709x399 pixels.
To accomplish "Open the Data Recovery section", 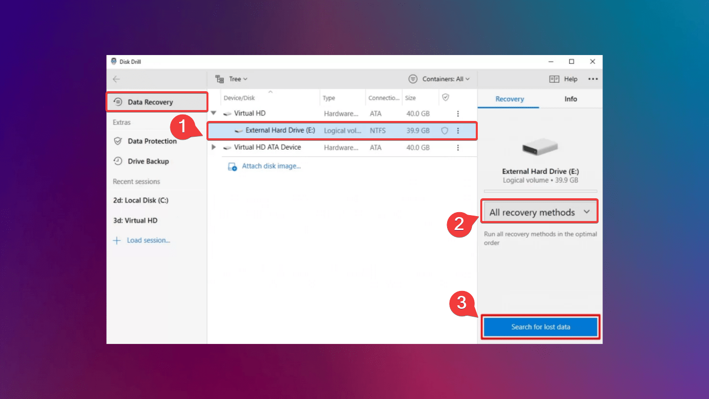I will 157,102.
